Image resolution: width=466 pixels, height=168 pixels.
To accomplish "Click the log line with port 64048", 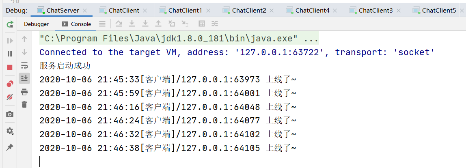I will click(x=168, y=107).
